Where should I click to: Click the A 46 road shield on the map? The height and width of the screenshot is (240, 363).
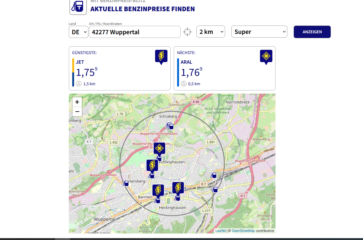196,102
